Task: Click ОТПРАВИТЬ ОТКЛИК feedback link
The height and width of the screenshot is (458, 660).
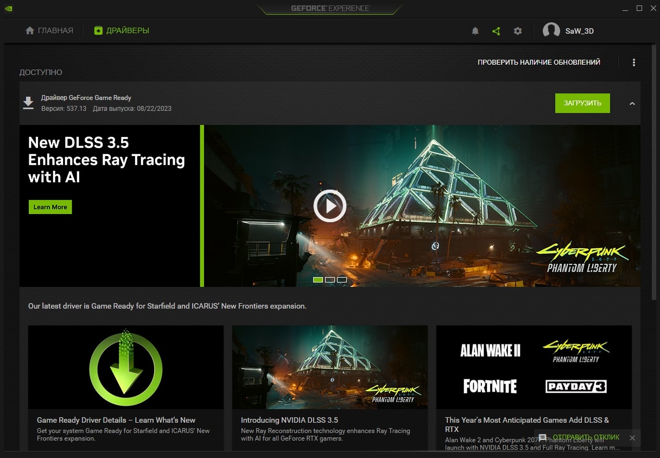Action: click(x=586, y=437)
